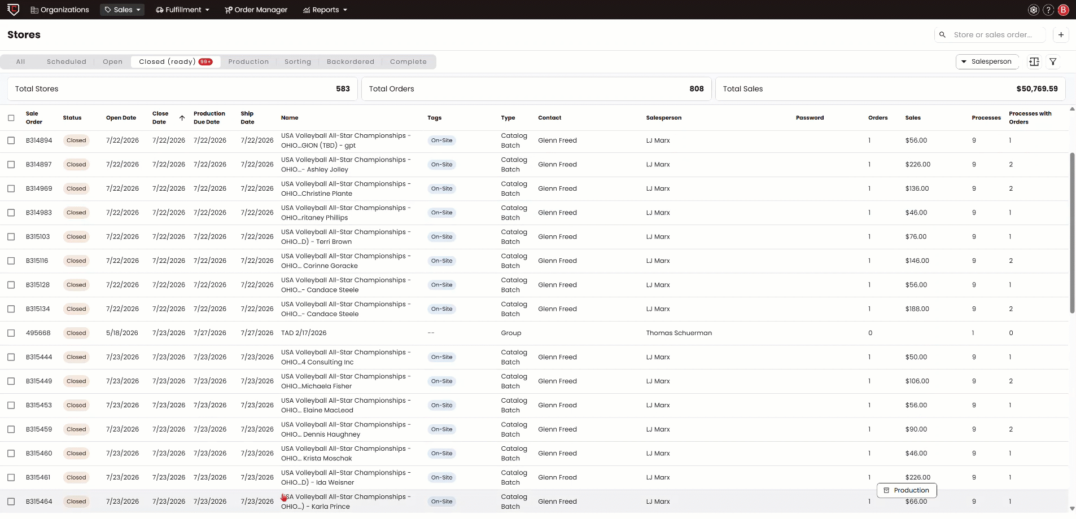Switch to the Backordered tab
Screen dimensions: 1076x519
350,61
